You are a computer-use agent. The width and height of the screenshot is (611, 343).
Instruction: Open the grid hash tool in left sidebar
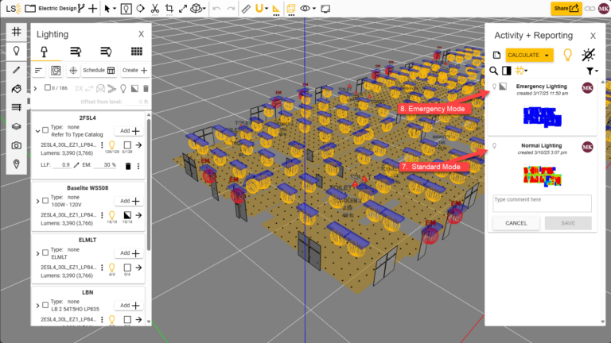tap(17, 32)
